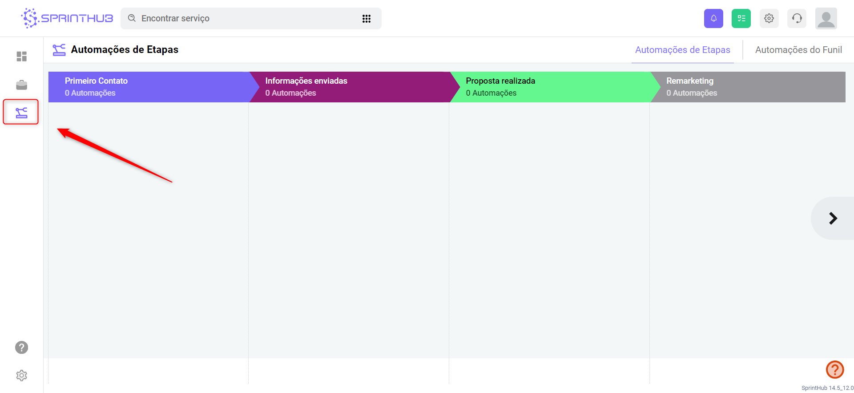Viewport: 854px width, 393px height.
Task: Open the dashboard icon in the sidebar
Action: point(21,57)
